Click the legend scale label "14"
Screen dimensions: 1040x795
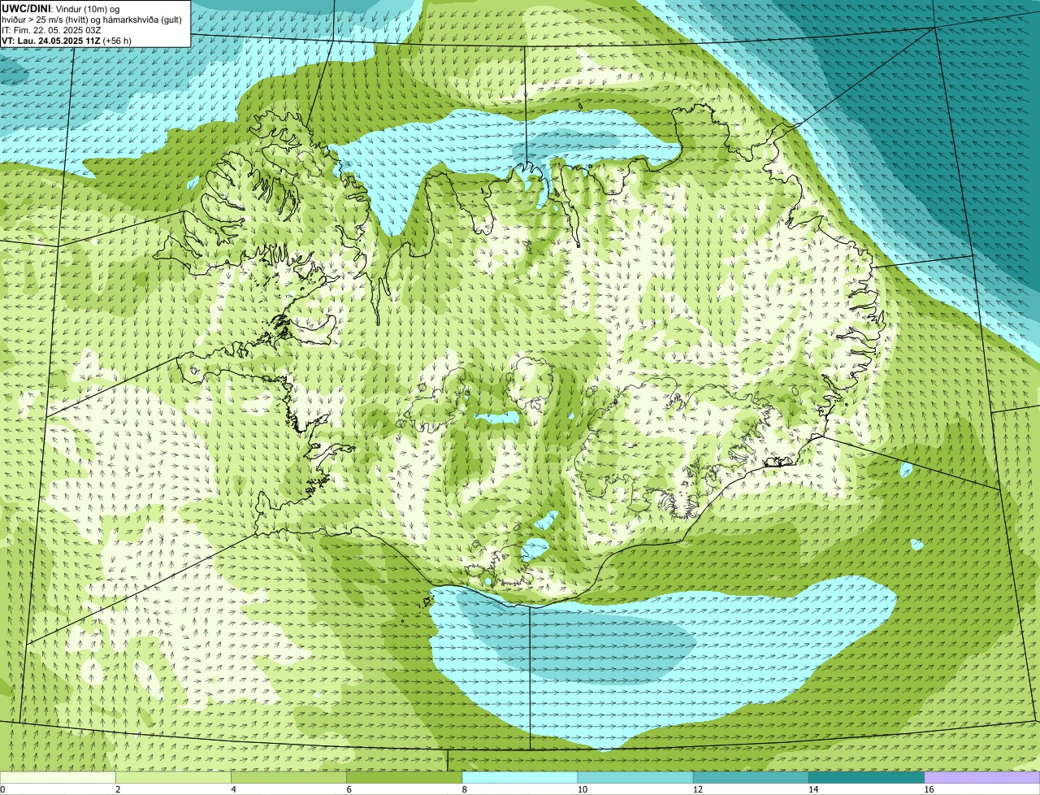pyautogui.click(x=813, y=789)
